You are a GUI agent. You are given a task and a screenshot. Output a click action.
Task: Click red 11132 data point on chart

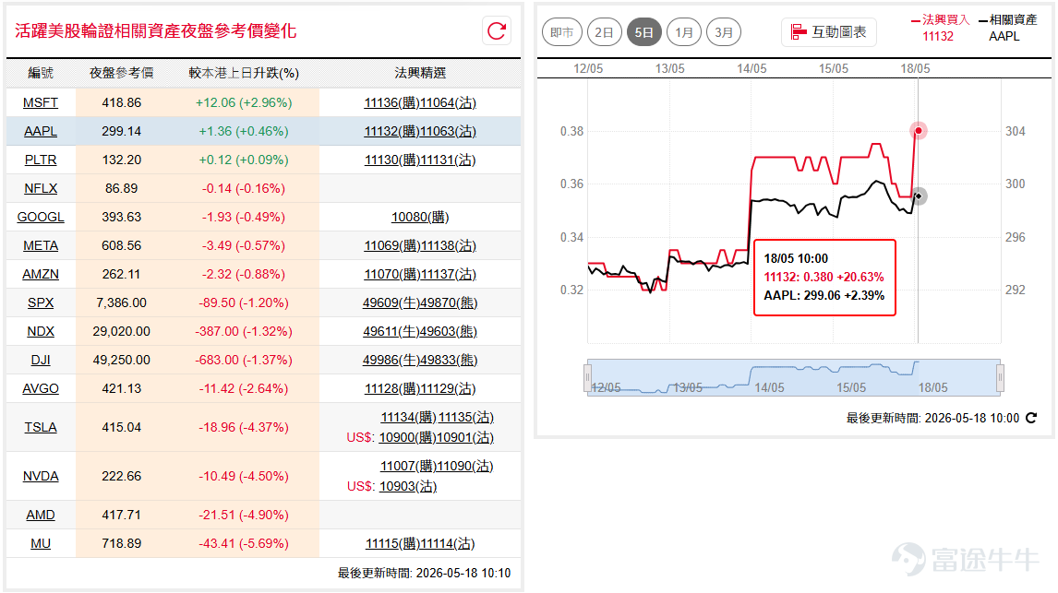tap(918, 130)
